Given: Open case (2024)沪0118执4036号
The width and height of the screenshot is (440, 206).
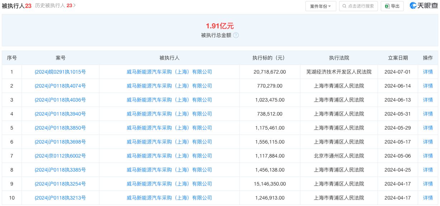Looking at the screenshot, I should coord(60,100).
